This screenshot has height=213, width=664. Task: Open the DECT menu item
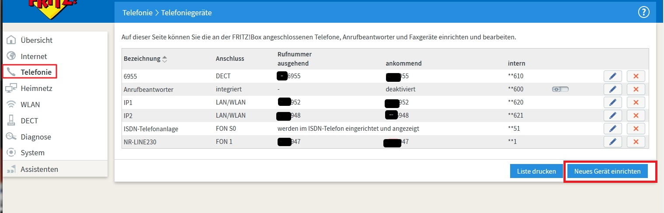click(29, 121)
